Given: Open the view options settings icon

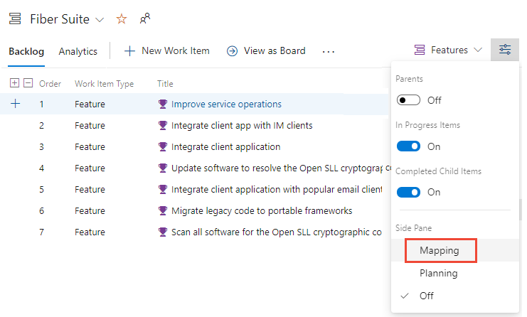Looking at the screenshot, I should pyautogui.click(x=505, y=50).
